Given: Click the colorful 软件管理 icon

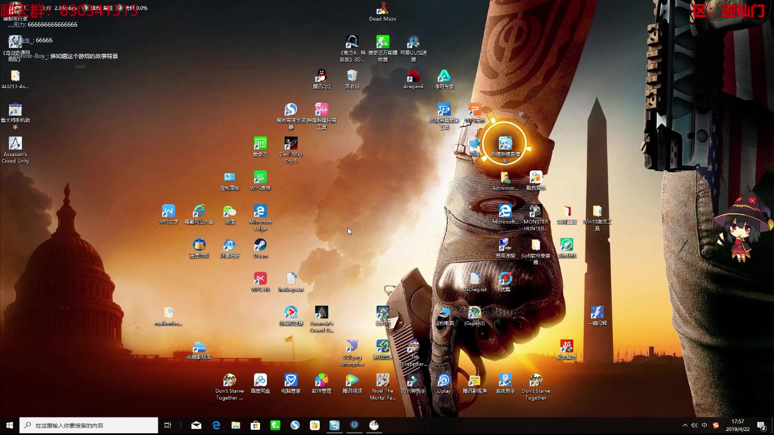Looking at the screenshot, I should pyautogui.click(x=321, y=384).
